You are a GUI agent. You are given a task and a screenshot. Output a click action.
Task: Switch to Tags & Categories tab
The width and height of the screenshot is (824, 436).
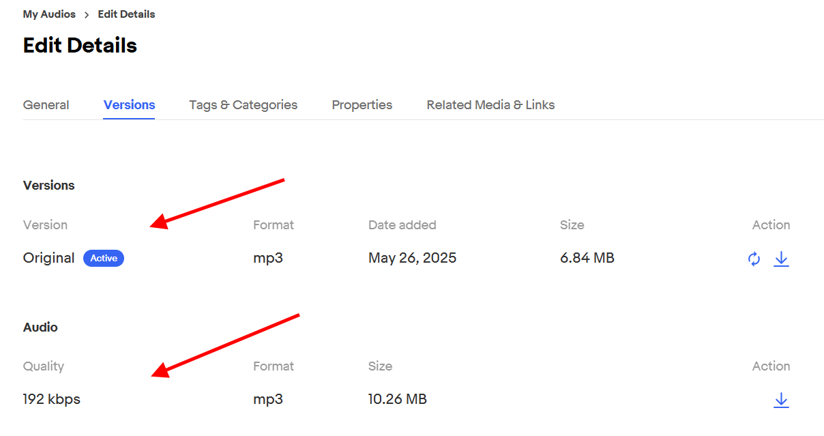click(243, 105)
